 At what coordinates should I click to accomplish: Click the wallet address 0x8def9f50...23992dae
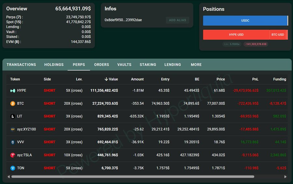click(123, 20)
